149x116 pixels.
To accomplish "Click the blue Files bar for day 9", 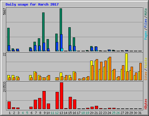I will pos(44,47).
